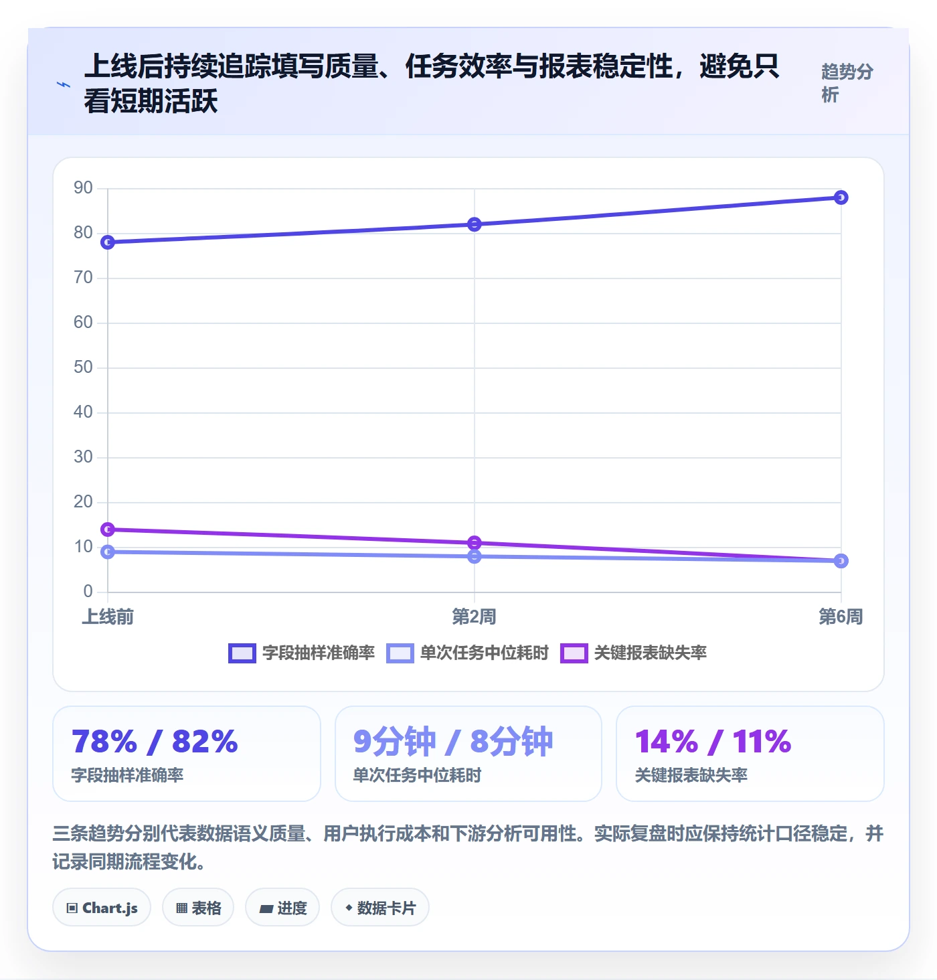Click the 单次任务中位耗时 legend color box
Screen dimensions: 937x980
point(400,653)
